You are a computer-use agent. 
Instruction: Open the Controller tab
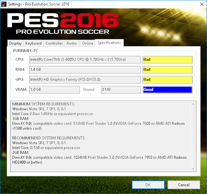[x=54, y=43]
